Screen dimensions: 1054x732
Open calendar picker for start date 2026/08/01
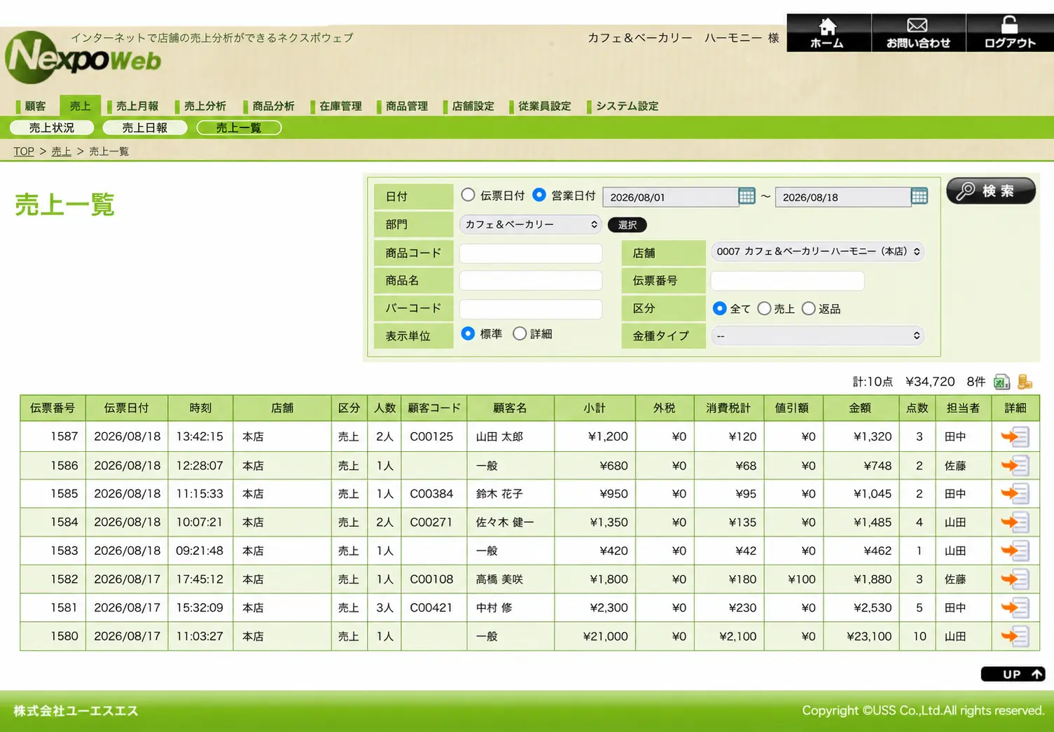747,196
